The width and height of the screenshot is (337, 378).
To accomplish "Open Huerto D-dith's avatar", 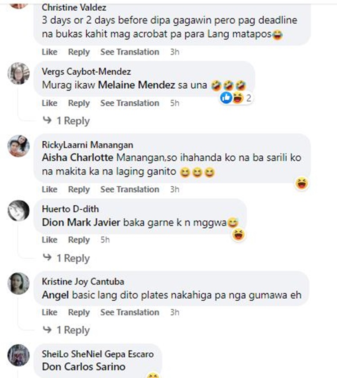I will coord(18,211).
